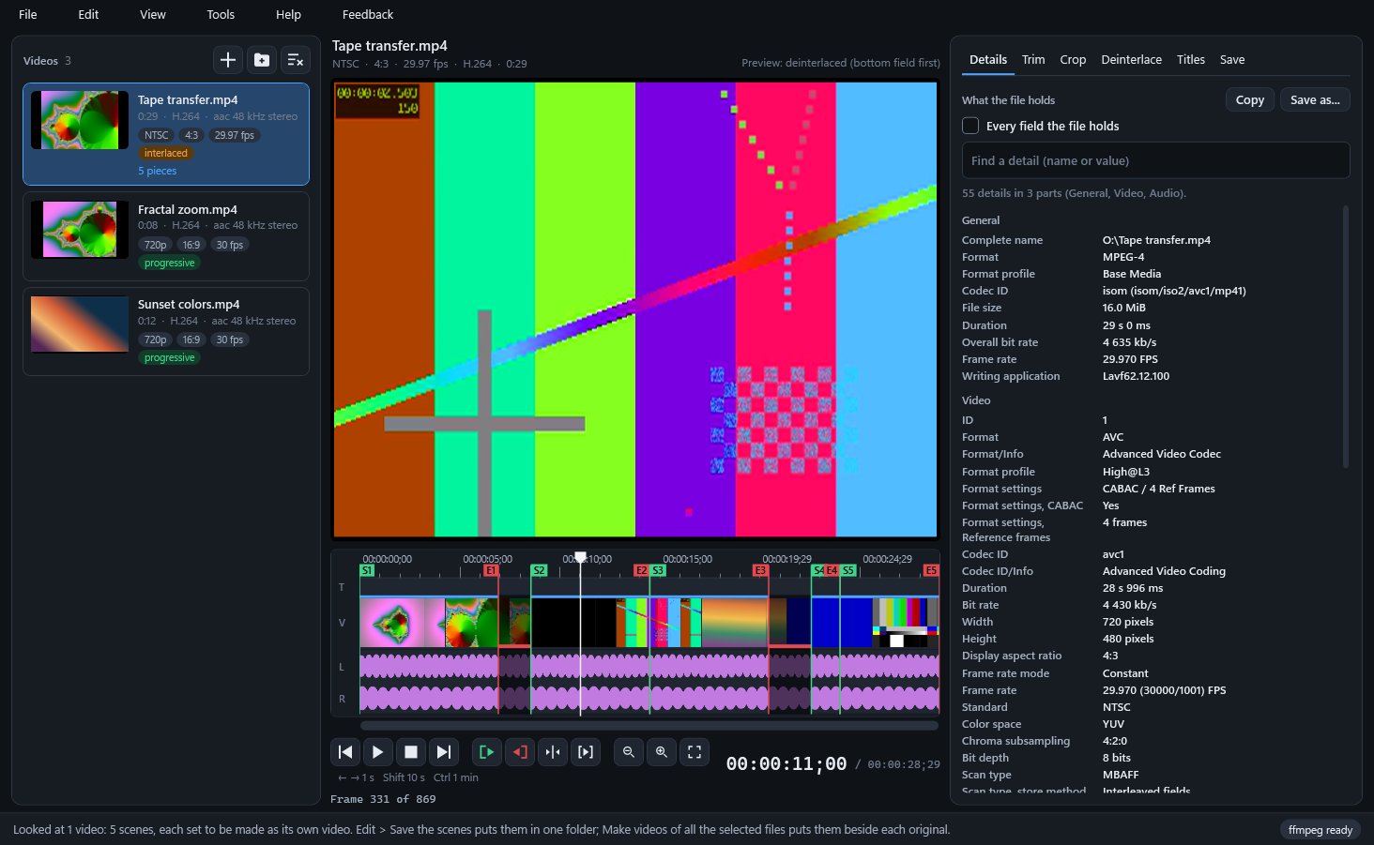Enable 'Every field the file holds' checkbox
This screenshot has height=845, width=1374.
[970, 126]
